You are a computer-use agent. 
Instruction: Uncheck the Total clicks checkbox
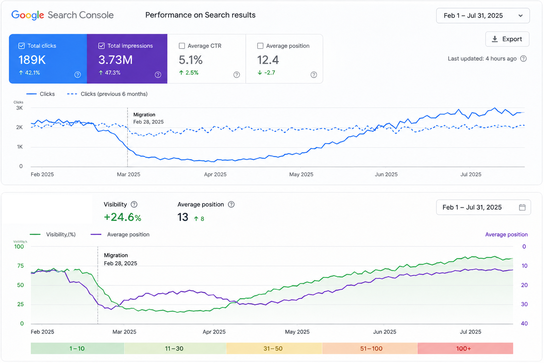coord(22,46)
